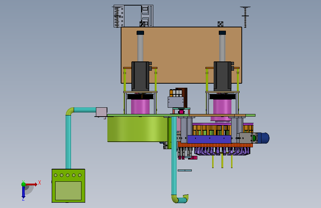
Task: Select the pink box at the horizontal pipe end
Action: click(101, 112)
